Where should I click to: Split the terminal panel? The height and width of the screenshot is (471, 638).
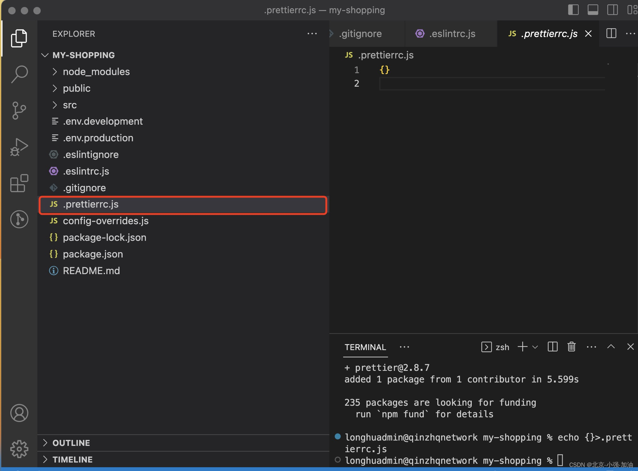[x=552, y=347]
